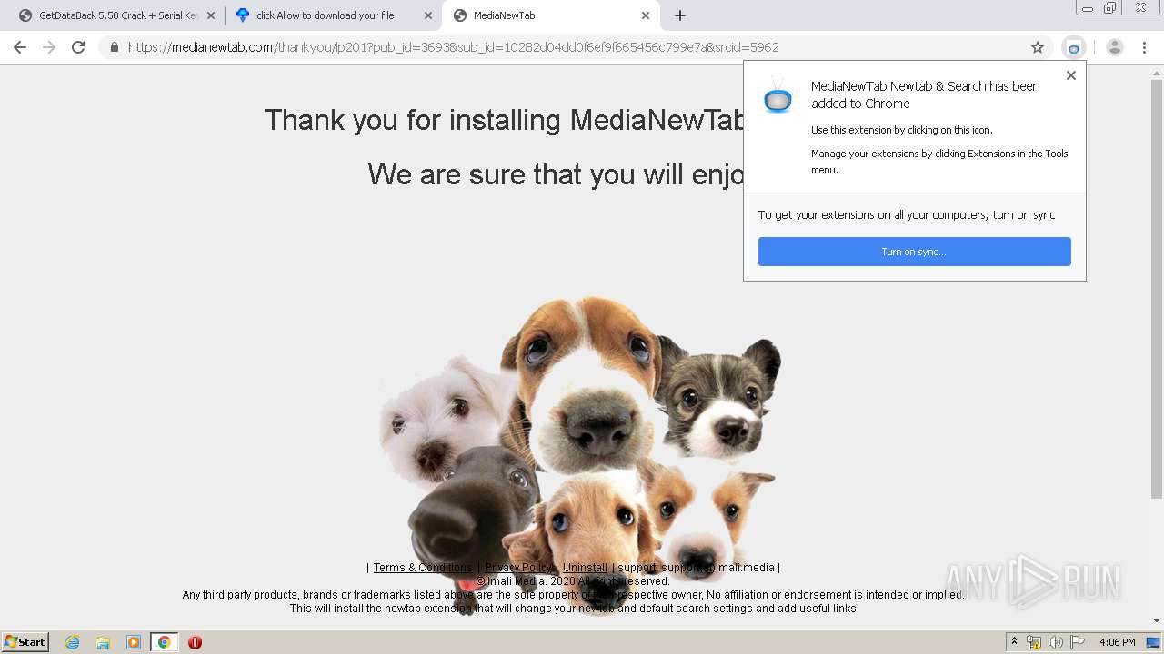Click 'To get your extensions on all' text

907,215
